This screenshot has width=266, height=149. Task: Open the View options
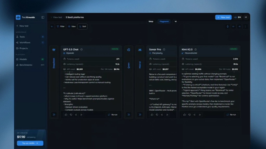click(x=72, y=26)
